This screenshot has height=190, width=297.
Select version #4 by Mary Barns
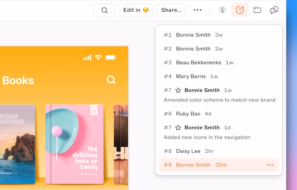pyautogui.click(x=191, y=76)
